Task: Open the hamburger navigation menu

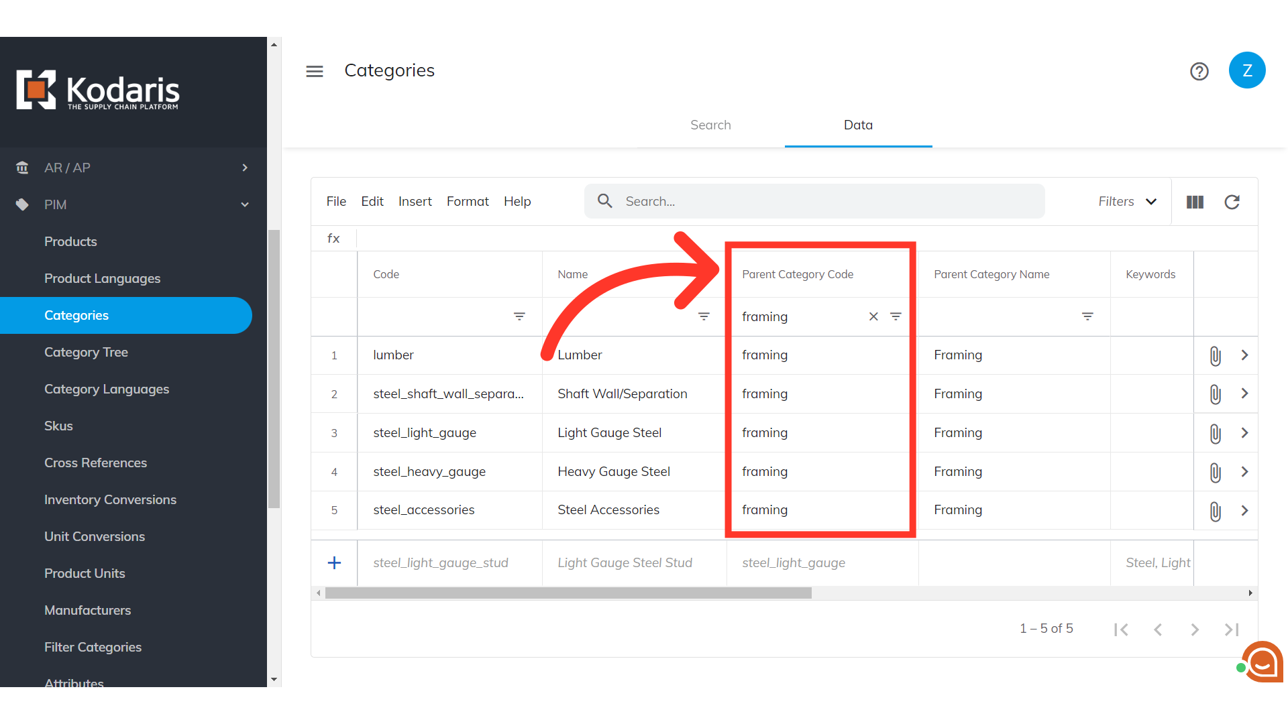Action: 315,71
